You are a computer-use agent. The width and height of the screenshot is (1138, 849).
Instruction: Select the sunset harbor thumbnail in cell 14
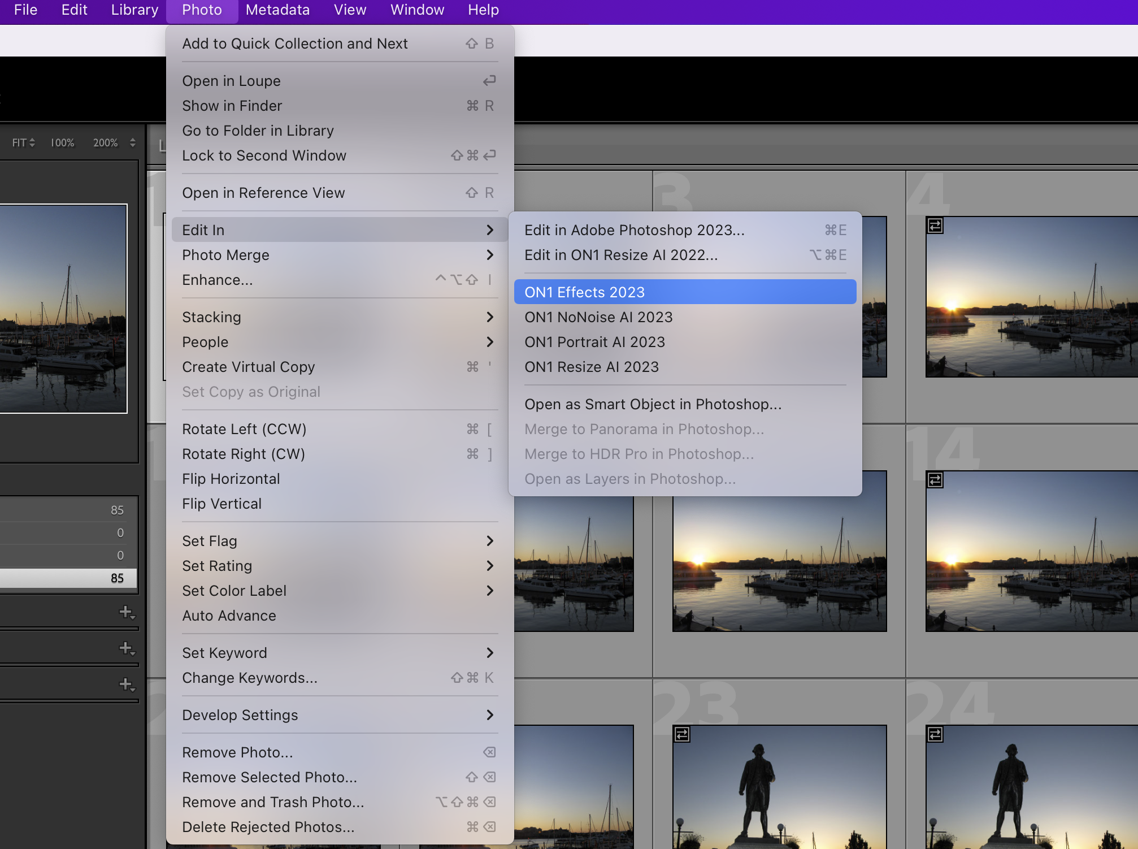coord(1031,551)
